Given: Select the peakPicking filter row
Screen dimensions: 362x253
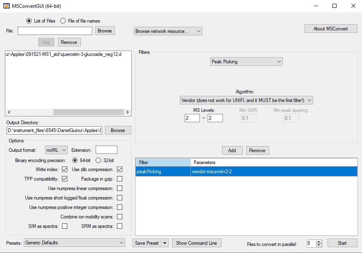Looking at the screenshot, I should point(246,172).
